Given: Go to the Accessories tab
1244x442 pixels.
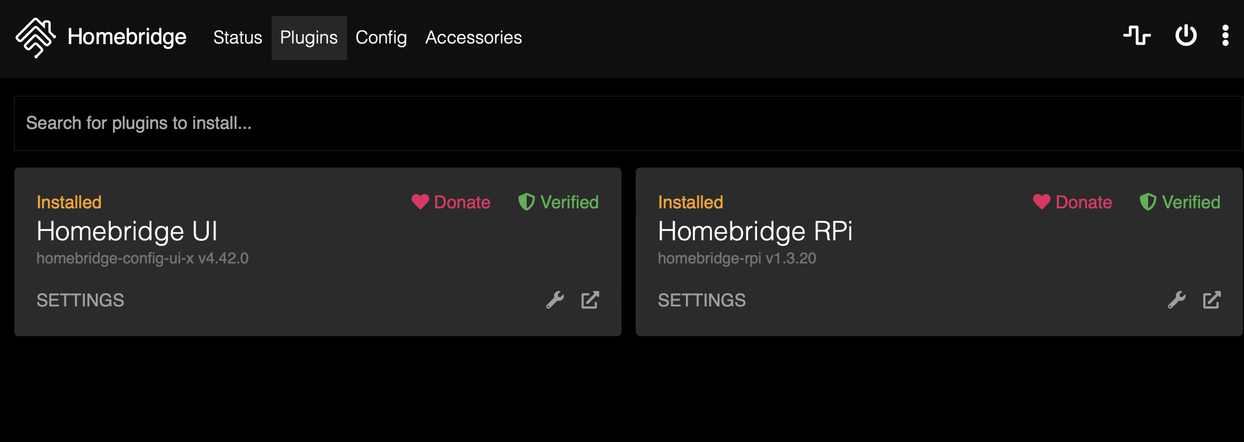Looking at the screenshot, I should [x=473, y=37].
